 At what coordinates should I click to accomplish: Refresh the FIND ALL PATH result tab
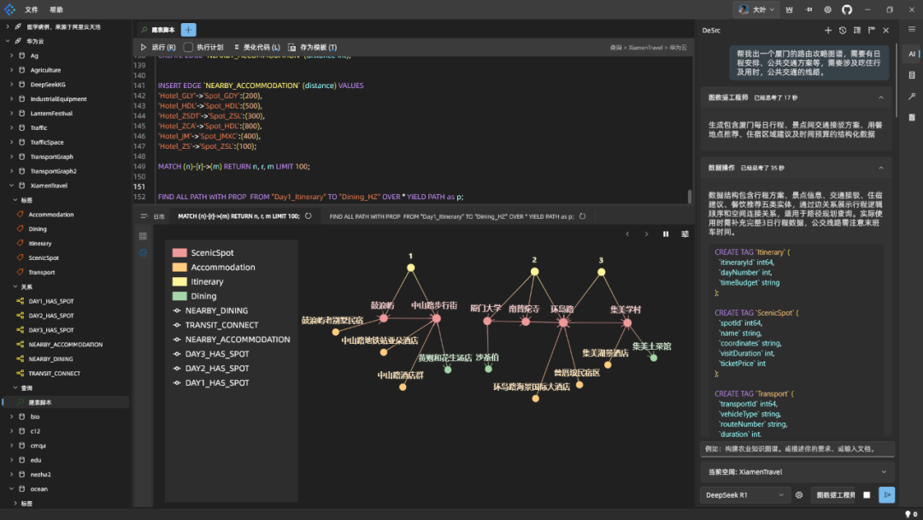582,216
